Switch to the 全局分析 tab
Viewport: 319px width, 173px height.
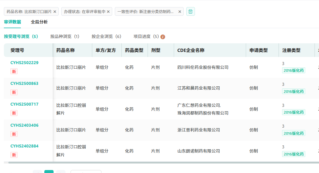pos(39,22)
